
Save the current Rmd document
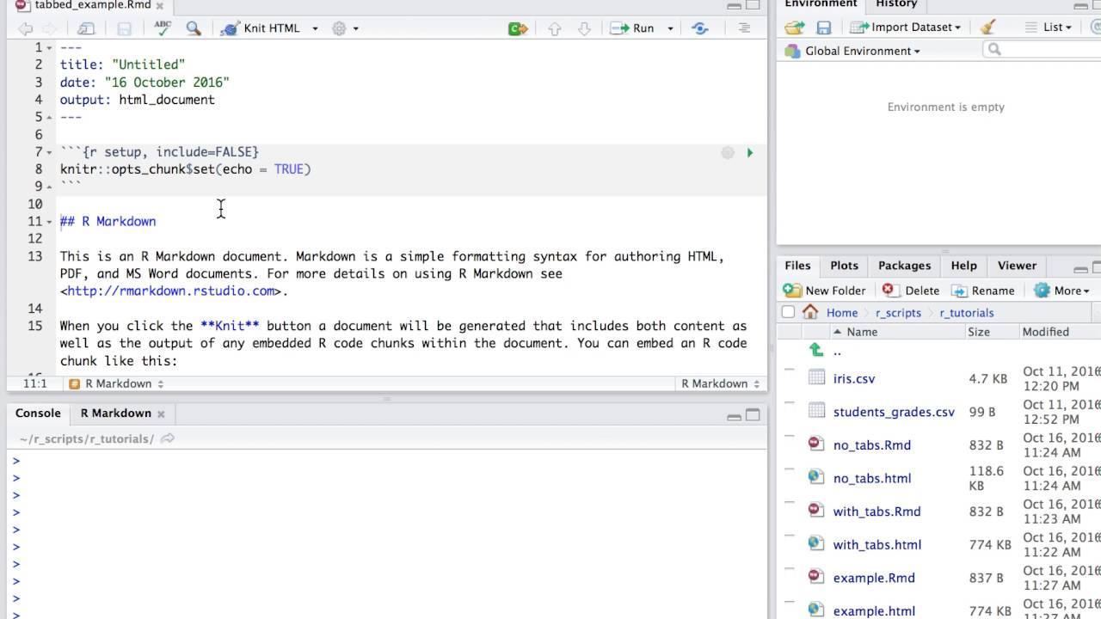coord(124,28)
